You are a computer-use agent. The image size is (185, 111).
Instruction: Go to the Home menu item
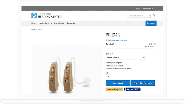(33, 23)
